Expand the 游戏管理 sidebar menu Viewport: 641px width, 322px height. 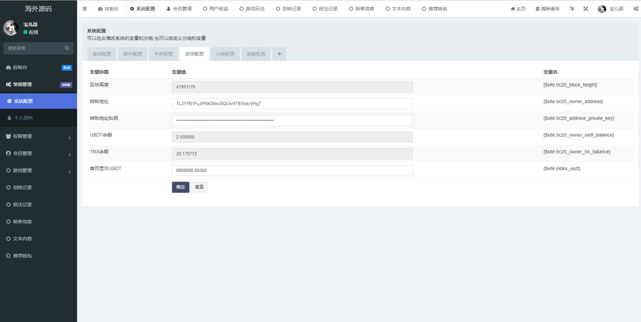coord(38,170)
